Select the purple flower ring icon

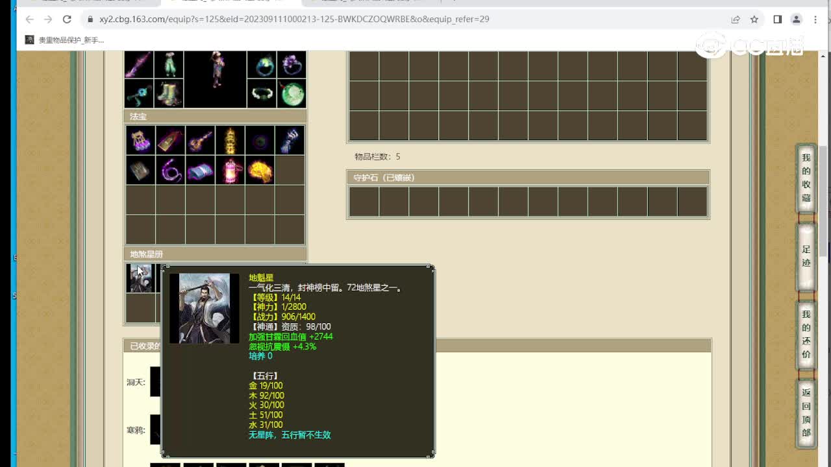(x=291, y=65)
